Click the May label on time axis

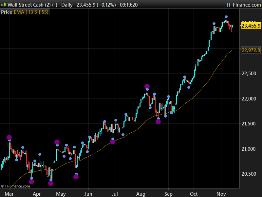point(61,194)
